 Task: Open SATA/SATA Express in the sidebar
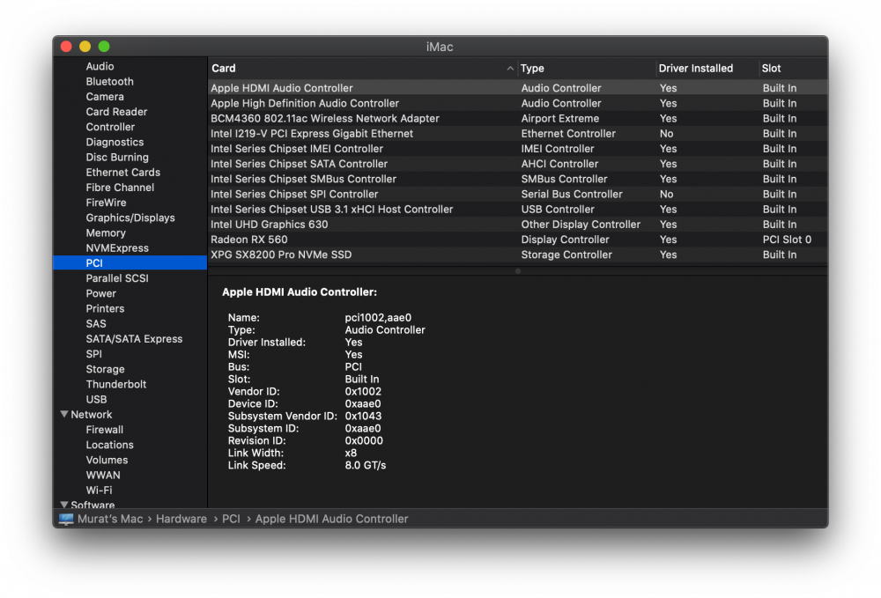[x=134, y=339]
